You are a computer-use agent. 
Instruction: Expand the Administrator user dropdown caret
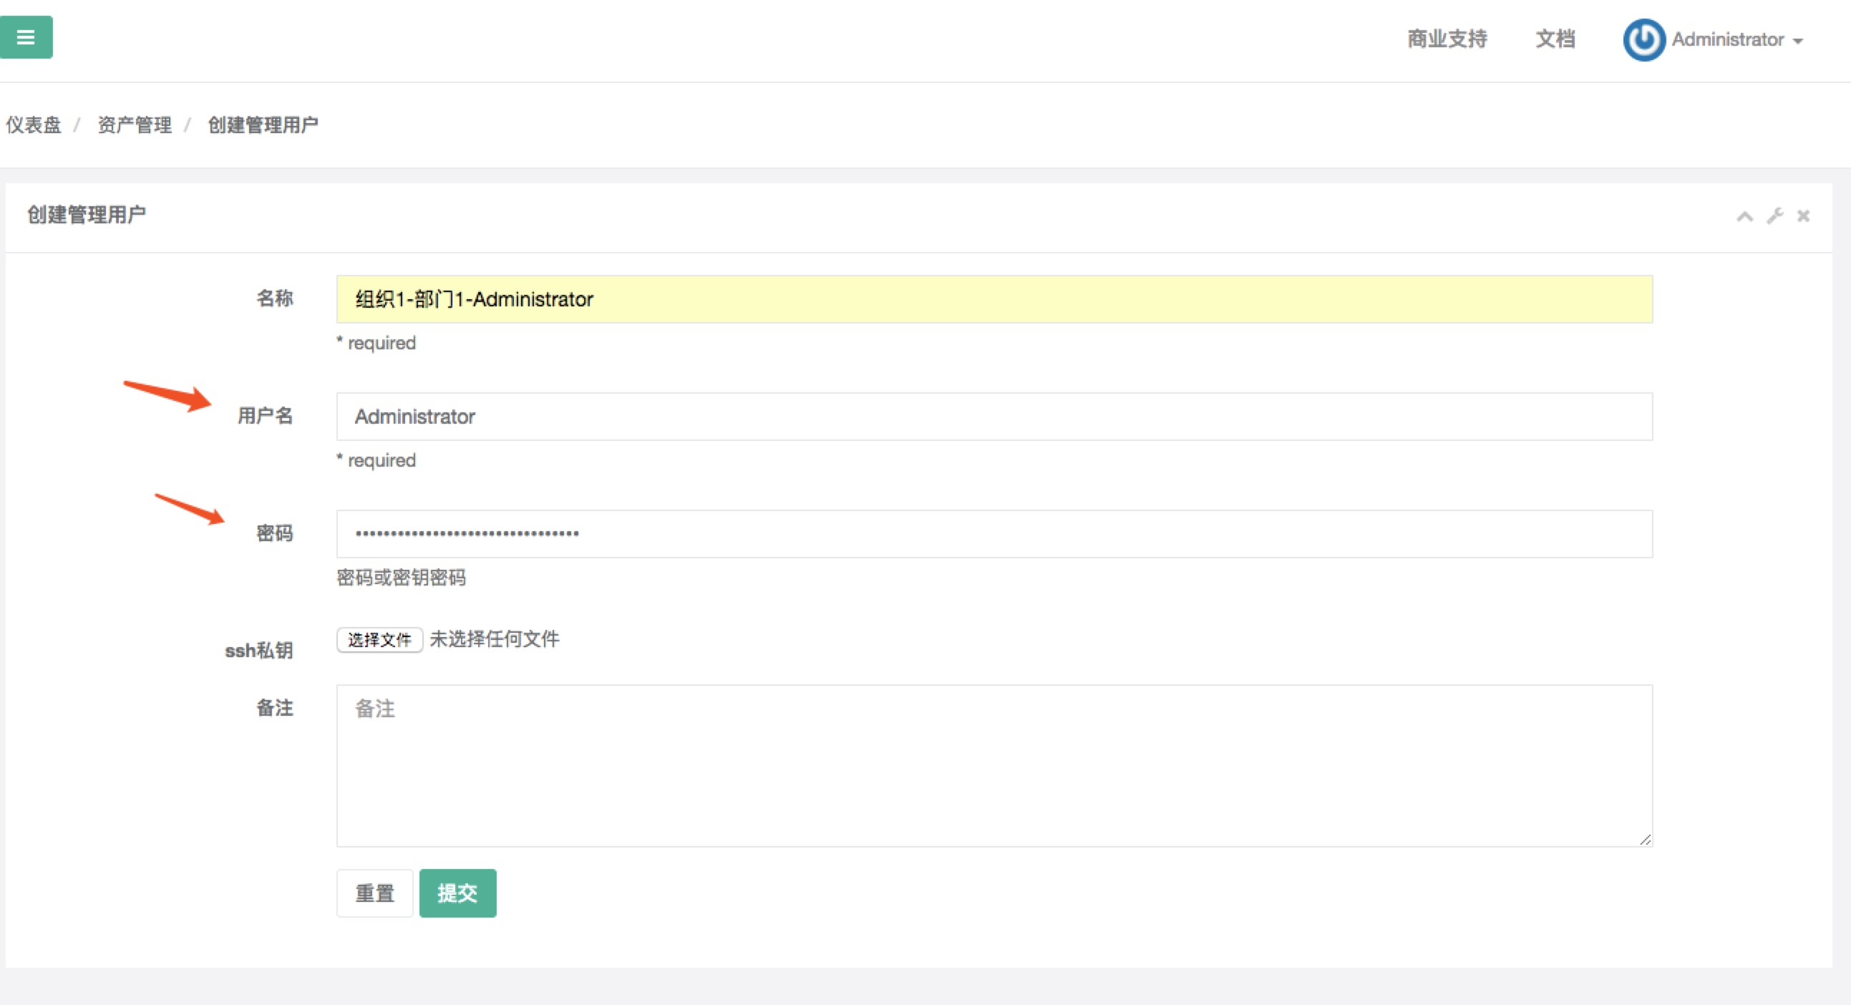pyautogui.click(x=1799, y=42)
